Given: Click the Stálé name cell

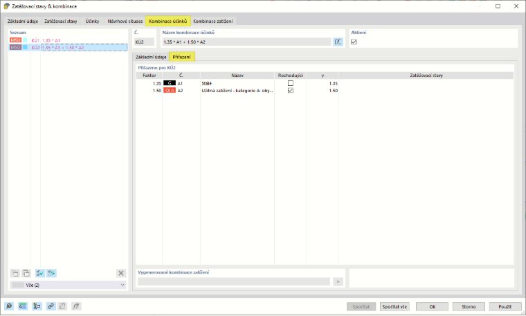Looking at the screenshot, I should 237,83.
